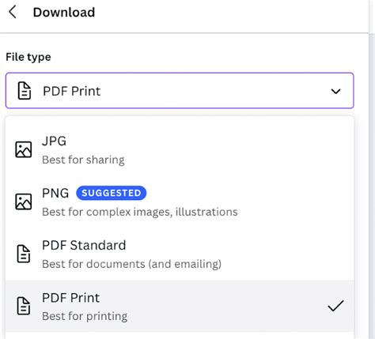Click the Download panel title
The width and height of the screenshot is (375, 339).
pyautogui.click(x=64, y=13)
